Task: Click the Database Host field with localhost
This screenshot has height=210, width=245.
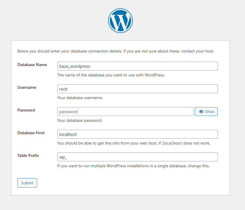Action: pos(138,134)
